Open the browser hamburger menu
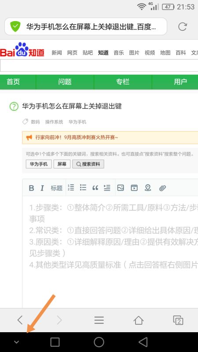 99,320
